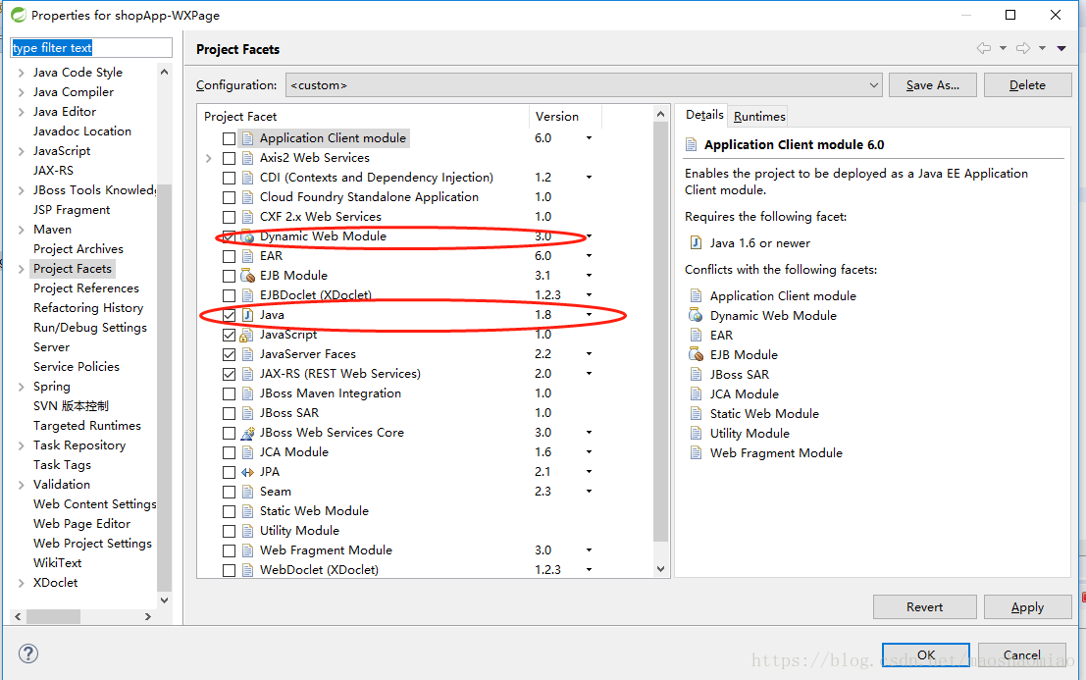The width and height of the screenshot is (1086, 680).
Task: Open Java version 1.8 dropdown arrow
Action: [589, 315]
